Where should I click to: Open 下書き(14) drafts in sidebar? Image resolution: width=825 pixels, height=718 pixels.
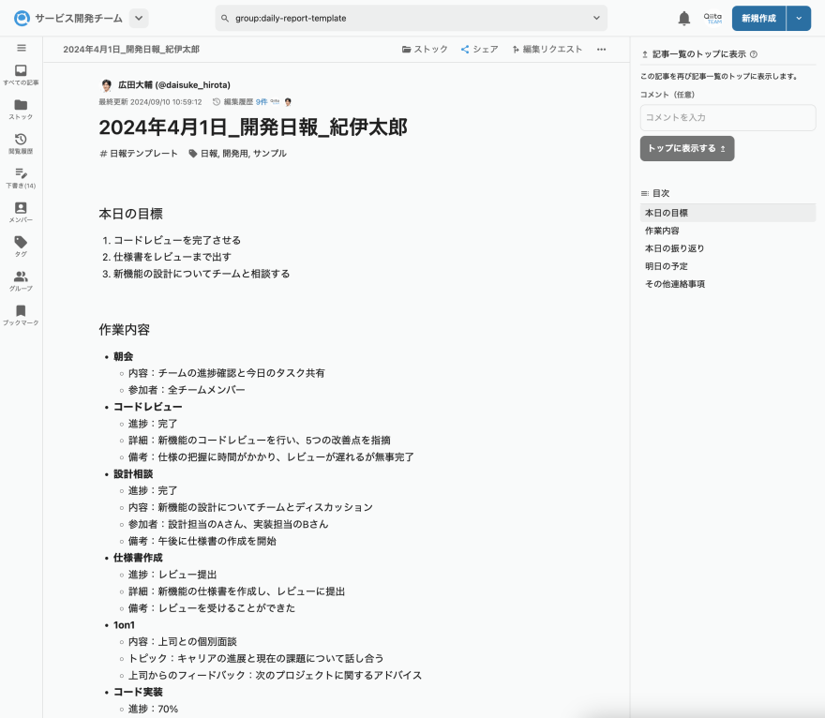pos(21,178)
